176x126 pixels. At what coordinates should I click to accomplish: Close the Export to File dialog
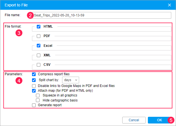pos(169,5)
